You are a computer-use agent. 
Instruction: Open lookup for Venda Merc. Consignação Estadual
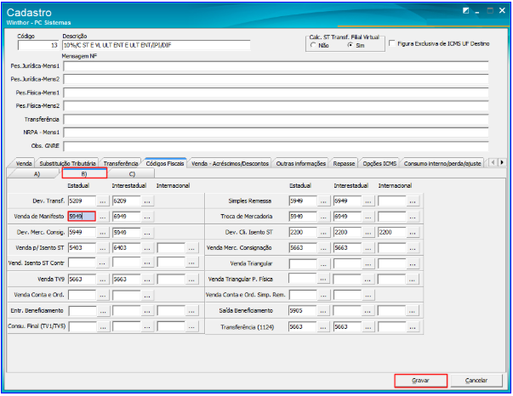(323, 248)
